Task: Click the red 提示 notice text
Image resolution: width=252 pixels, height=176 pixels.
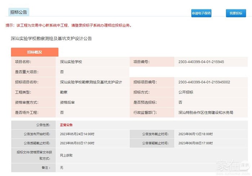Action: pos(69,26)
